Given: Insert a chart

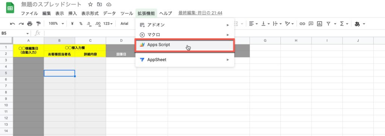Looking at the screenshot, I should [320, 24].
